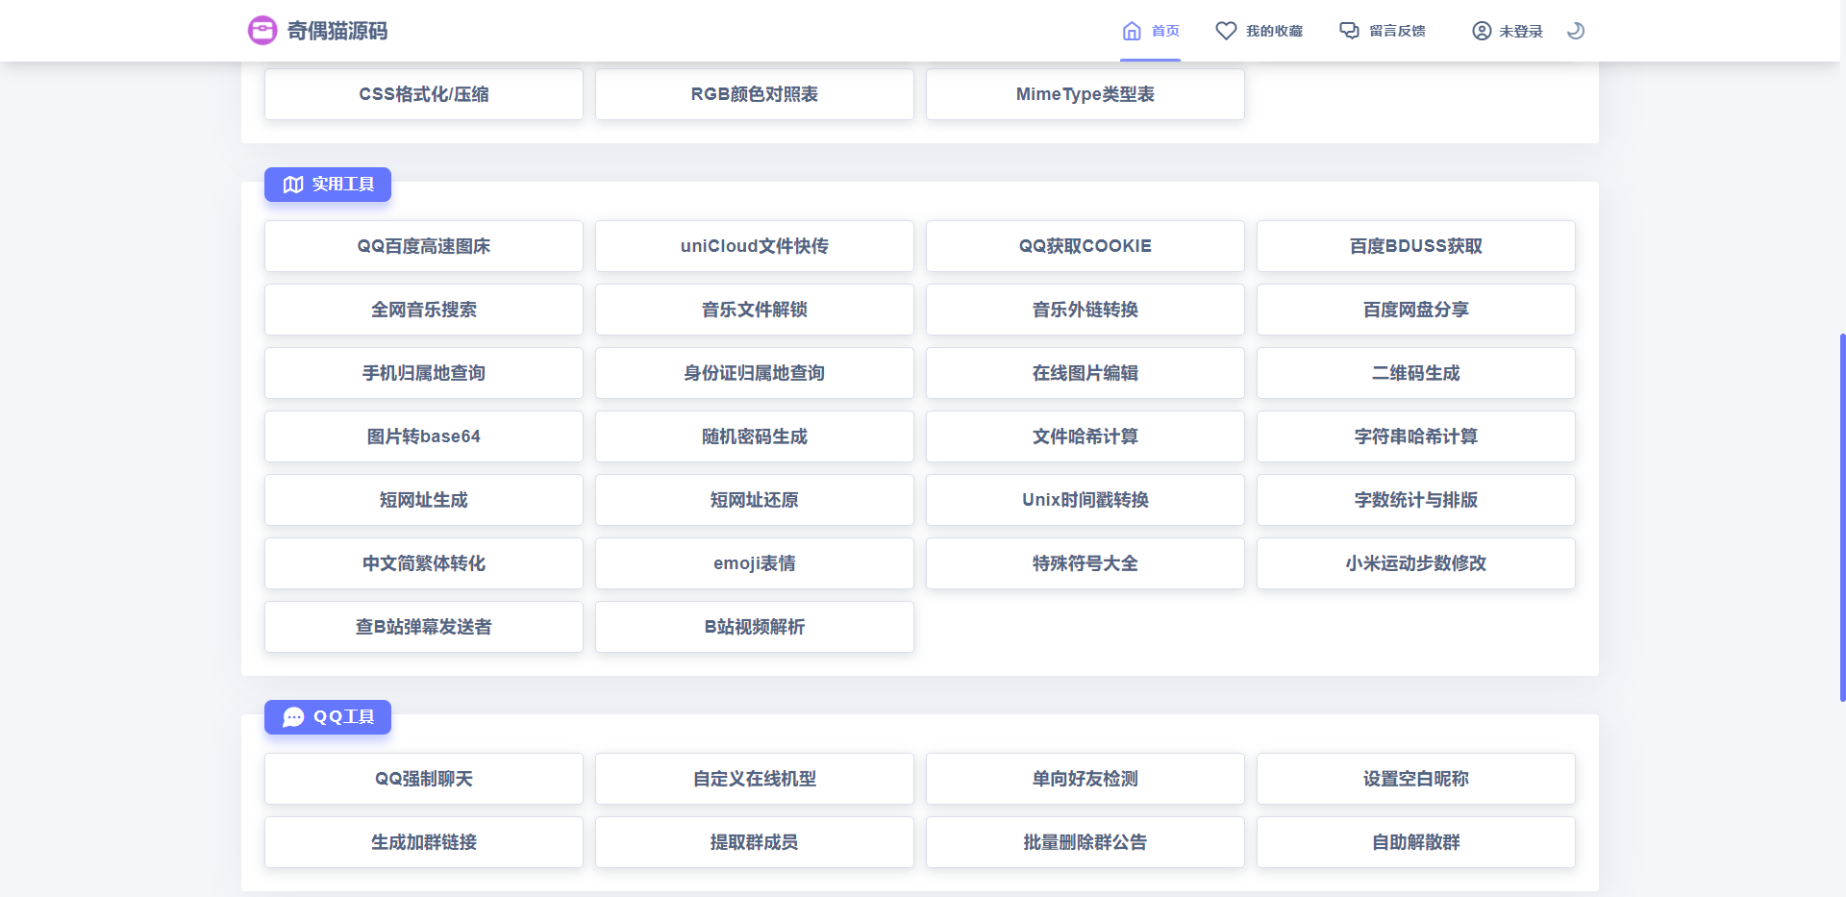Click the 奇偶猫源码 logo icon
This screenshot has height=897, width=1846.
pos(262,31)
